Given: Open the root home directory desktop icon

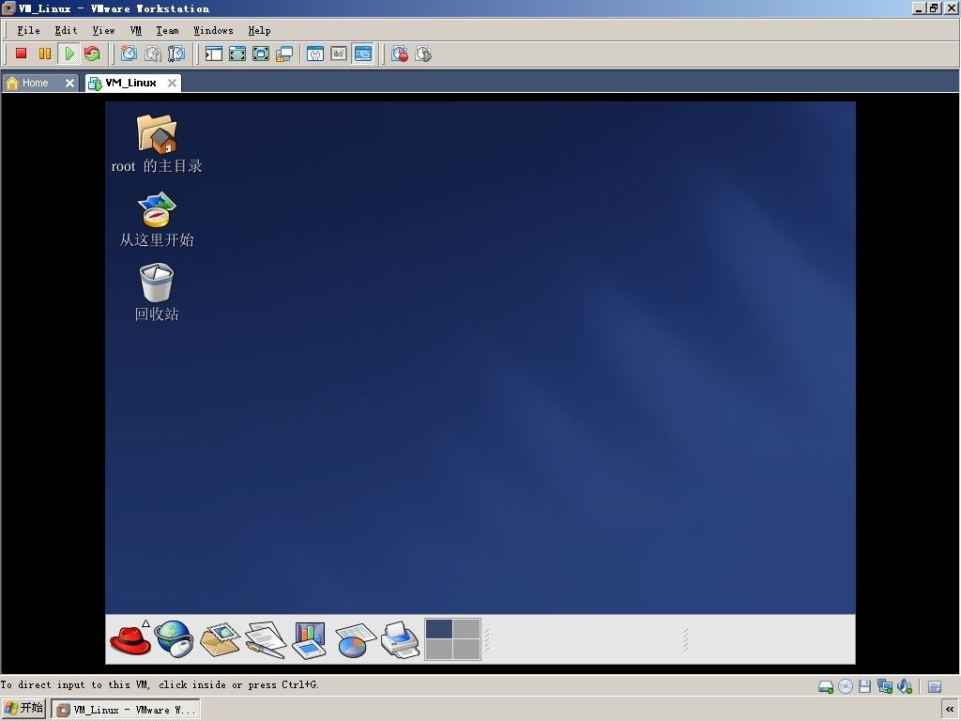Looking at the screenshot, I should tap(157, 144).
